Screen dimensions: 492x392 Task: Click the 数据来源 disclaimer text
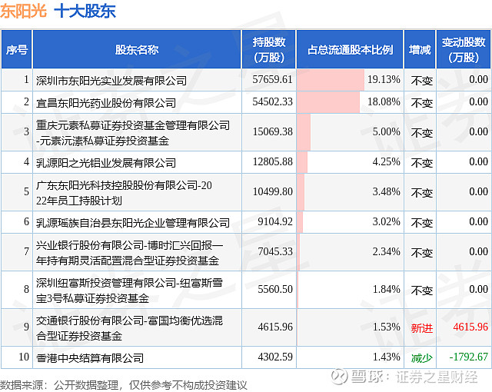(124, 385)
